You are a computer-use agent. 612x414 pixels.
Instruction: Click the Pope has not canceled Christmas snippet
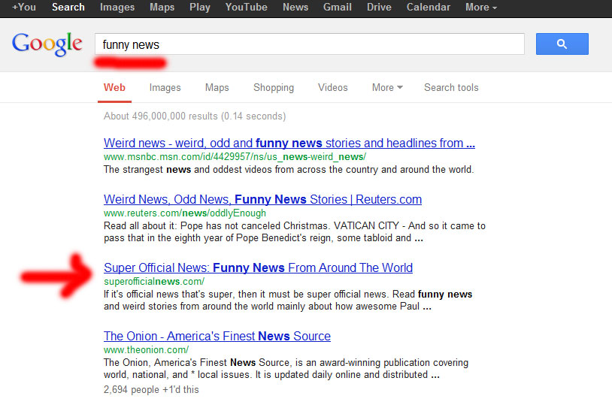click(295, 231)
